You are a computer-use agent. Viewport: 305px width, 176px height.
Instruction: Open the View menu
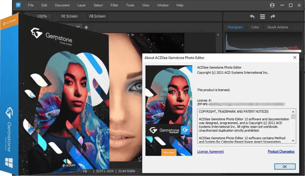[146, 5]
